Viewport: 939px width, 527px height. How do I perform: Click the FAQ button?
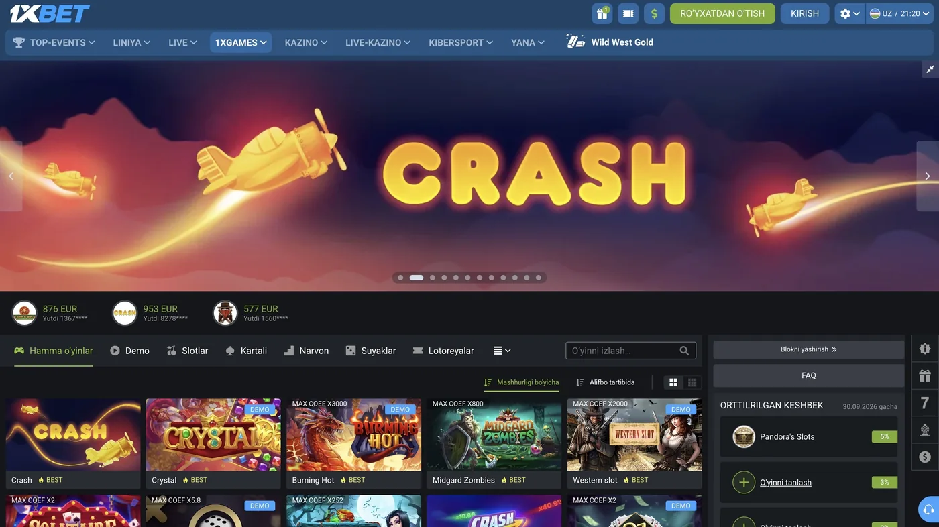click(809, 375)
